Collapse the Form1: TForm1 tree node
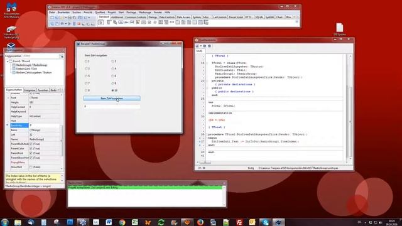This screenshot has width=402, height=226. [x=8, y=62]
